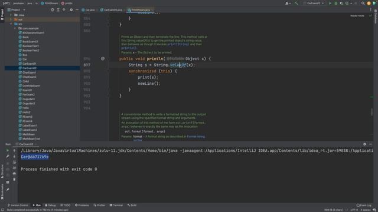Collapse the src folder

click(11, 24)
